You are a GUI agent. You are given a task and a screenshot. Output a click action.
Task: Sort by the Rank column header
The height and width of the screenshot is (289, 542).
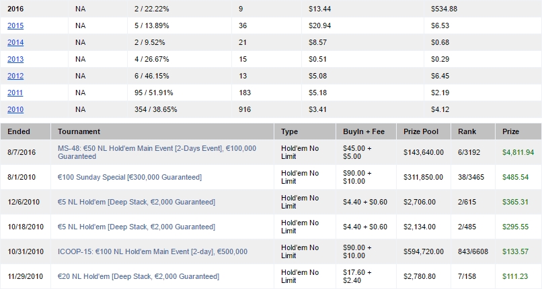point(467,131)
